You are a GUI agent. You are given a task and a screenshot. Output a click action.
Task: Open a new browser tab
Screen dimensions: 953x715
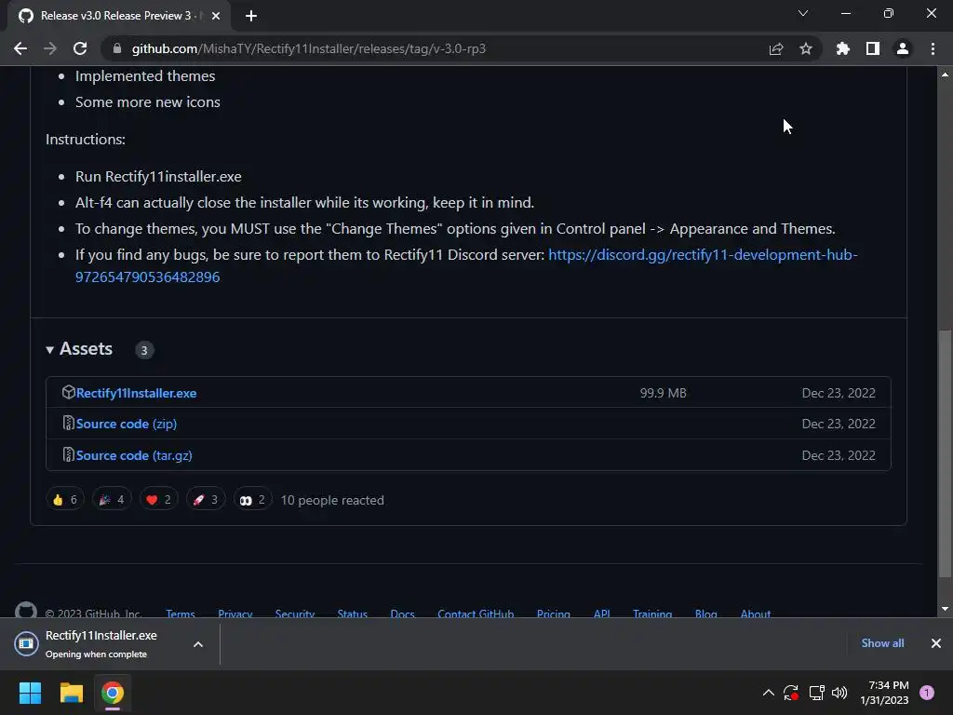click(251, 16)
